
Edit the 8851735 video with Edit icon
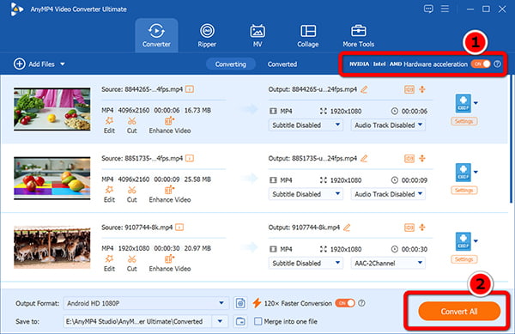[x=109, y=194]
